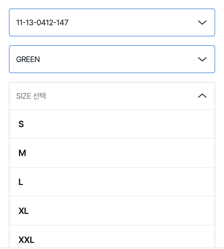Click the 'SIZE 선택' placeholder text
Image resolution: width=224 pixels, height=249 pixels.
pyautogui.click(x=31, y=96)
